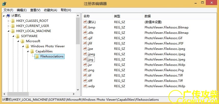The height and width of the screenshot is (104, 219).
Task: Click the Windows Photo Viewer folder icon
Action: pos(27,46)
